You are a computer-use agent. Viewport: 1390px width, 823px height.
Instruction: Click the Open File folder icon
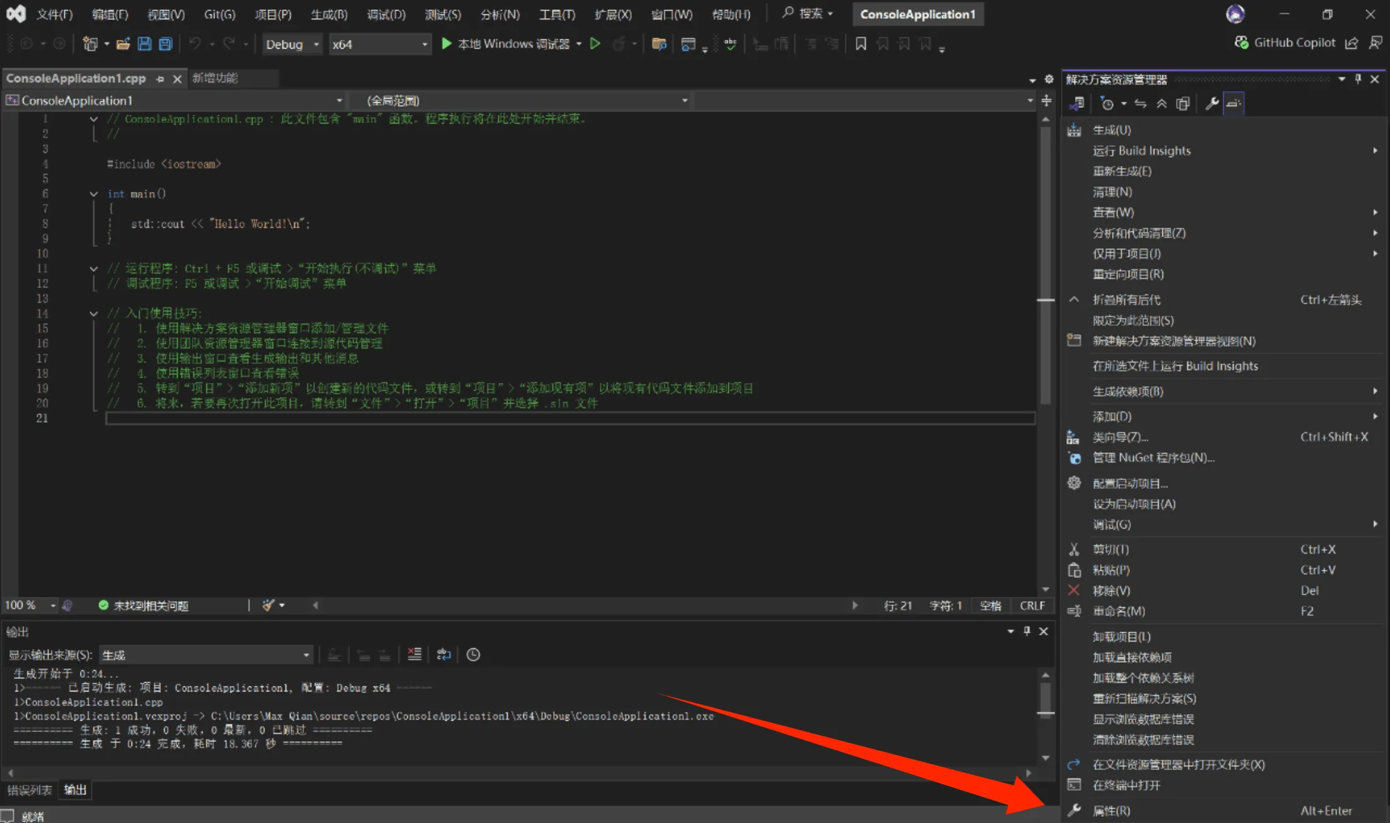coord(123,44)
